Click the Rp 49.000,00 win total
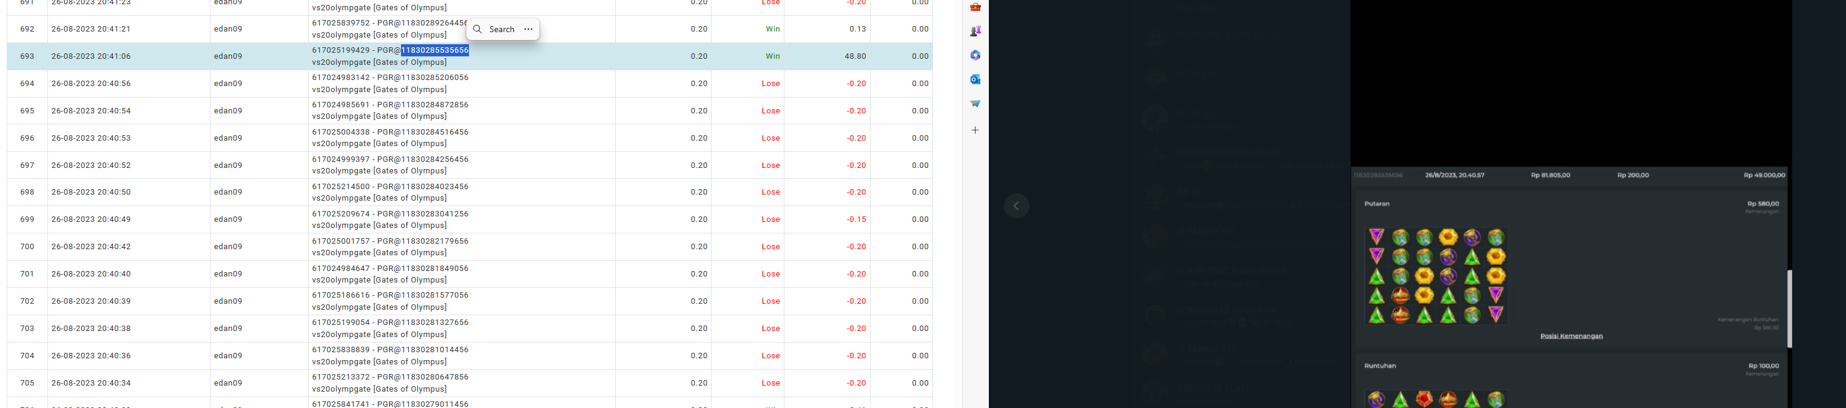Image resolution: width=1846 pixels, height=408 pixels. coord(1764,175)
